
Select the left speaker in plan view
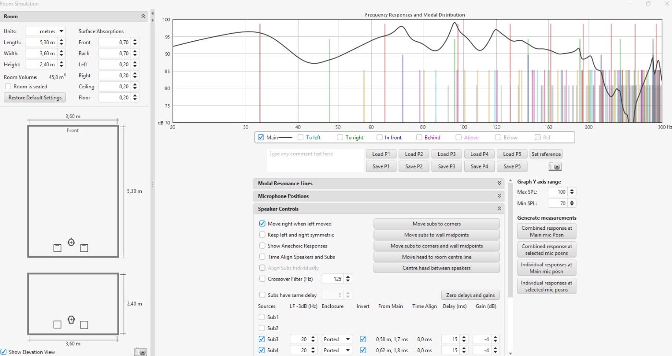point(57,248)
